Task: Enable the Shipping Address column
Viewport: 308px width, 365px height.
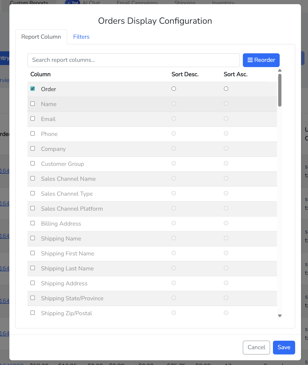Action: 32,283
